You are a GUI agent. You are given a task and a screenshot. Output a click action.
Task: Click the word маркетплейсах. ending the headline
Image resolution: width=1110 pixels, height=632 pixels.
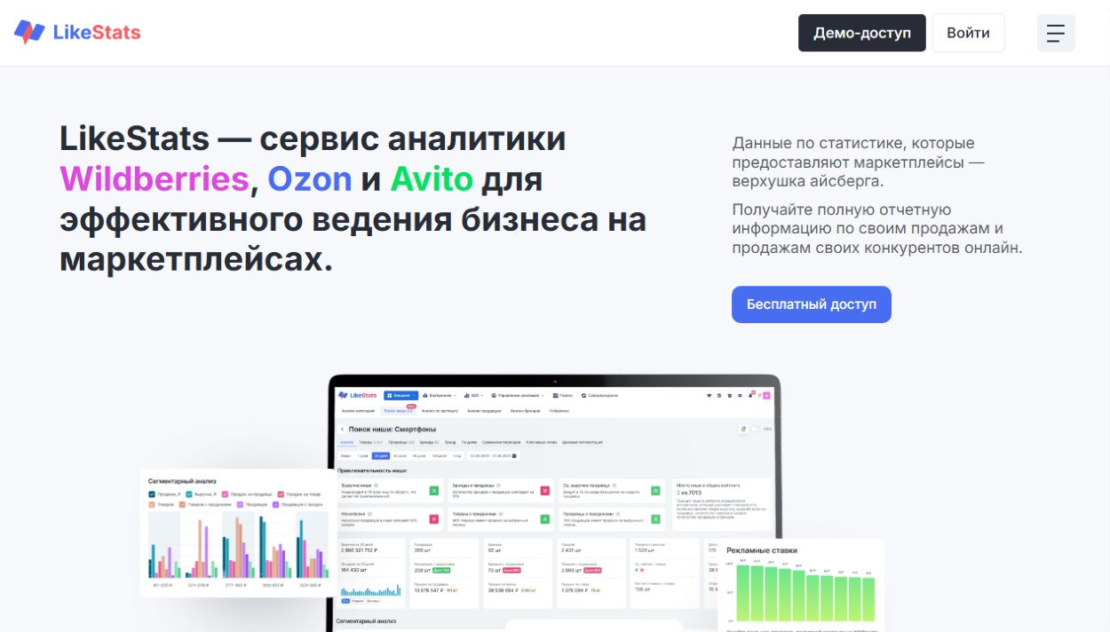(x=196, y=260)
